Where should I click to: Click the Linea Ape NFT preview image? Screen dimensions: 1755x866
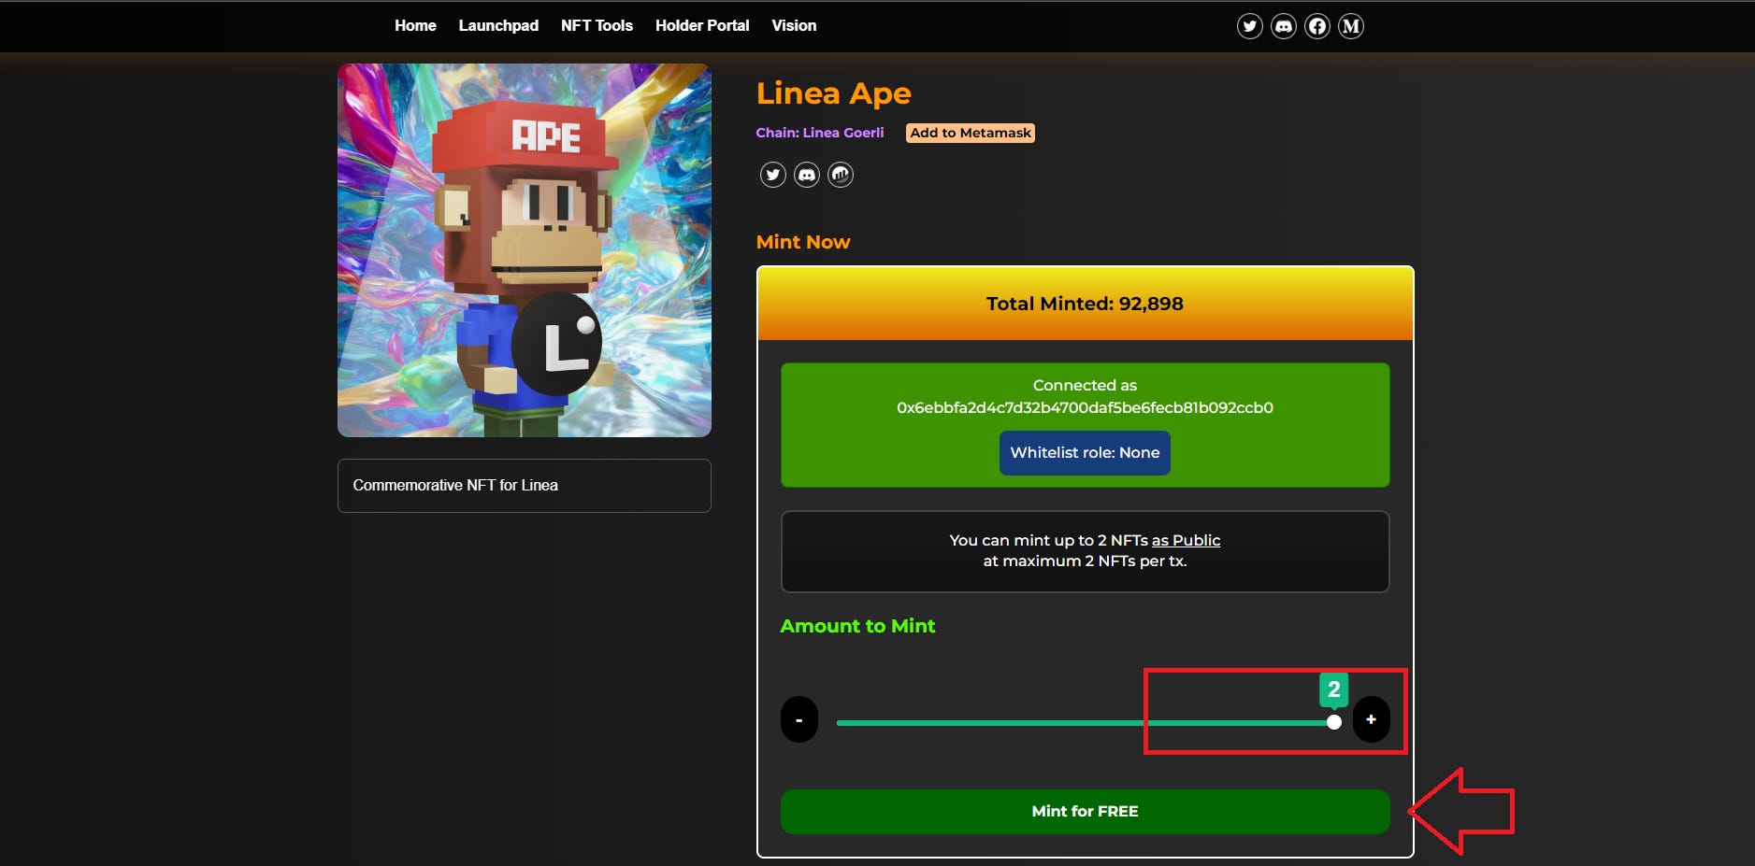click(x=524, y=248)
